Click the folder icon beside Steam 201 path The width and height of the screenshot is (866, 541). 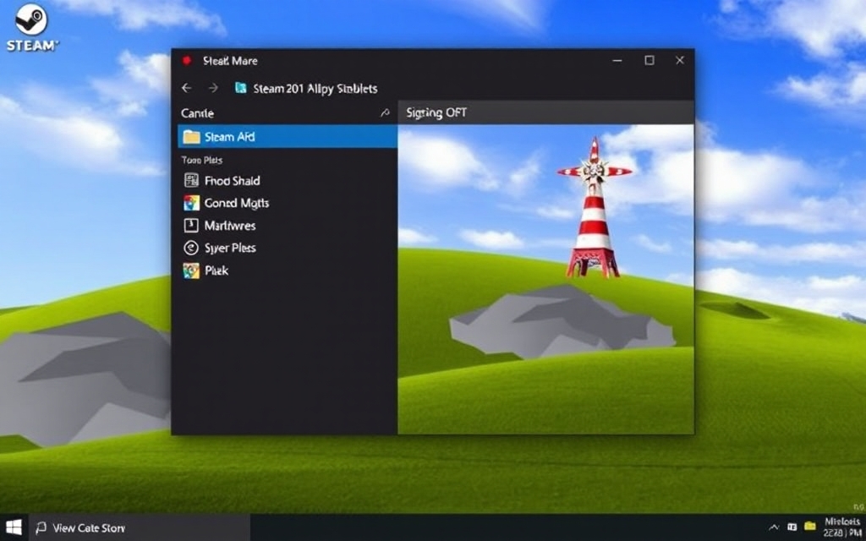[x=241, y=88]
